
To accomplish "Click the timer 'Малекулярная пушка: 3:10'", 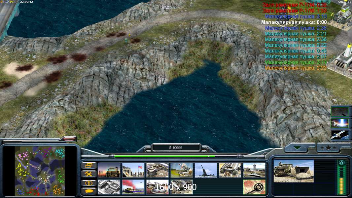I will 296,16.
